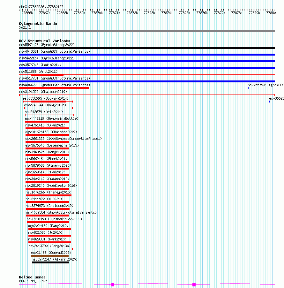Click the nsv1076266 (Thareja2015) label

point(49,192)
